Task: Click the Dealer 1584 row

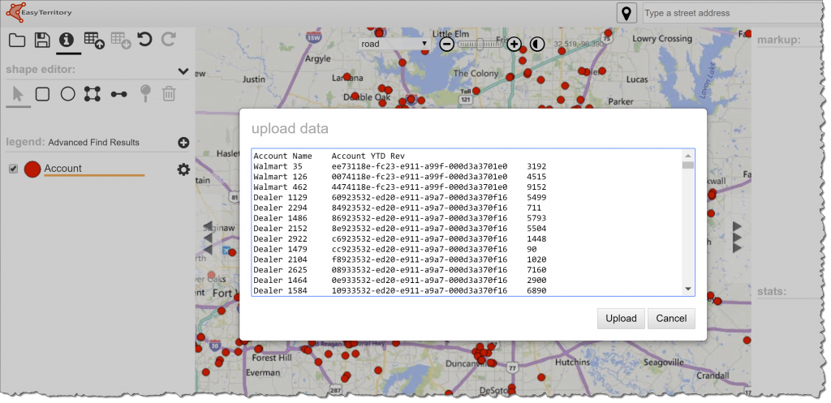Action: coord(399,291)
